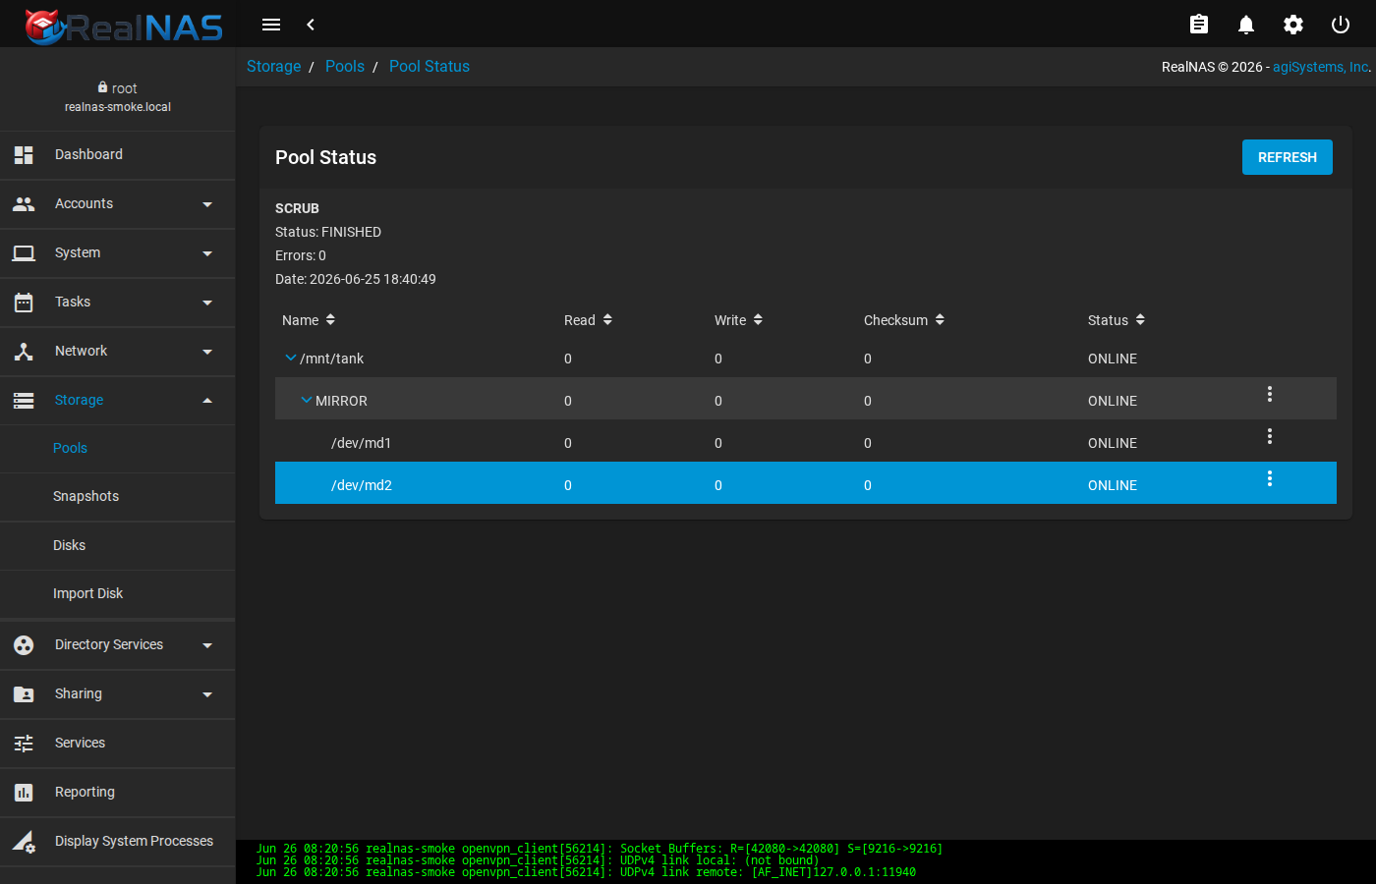Collapse the /mnt/tank tree node
Image resolution: width=1376 pixels, height=884 pixels.
tap(290, 358)
